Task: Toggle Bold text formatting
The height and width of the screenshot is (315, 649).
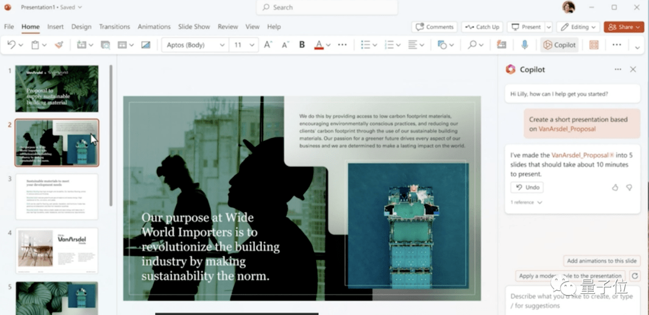Action: point(302,45)
